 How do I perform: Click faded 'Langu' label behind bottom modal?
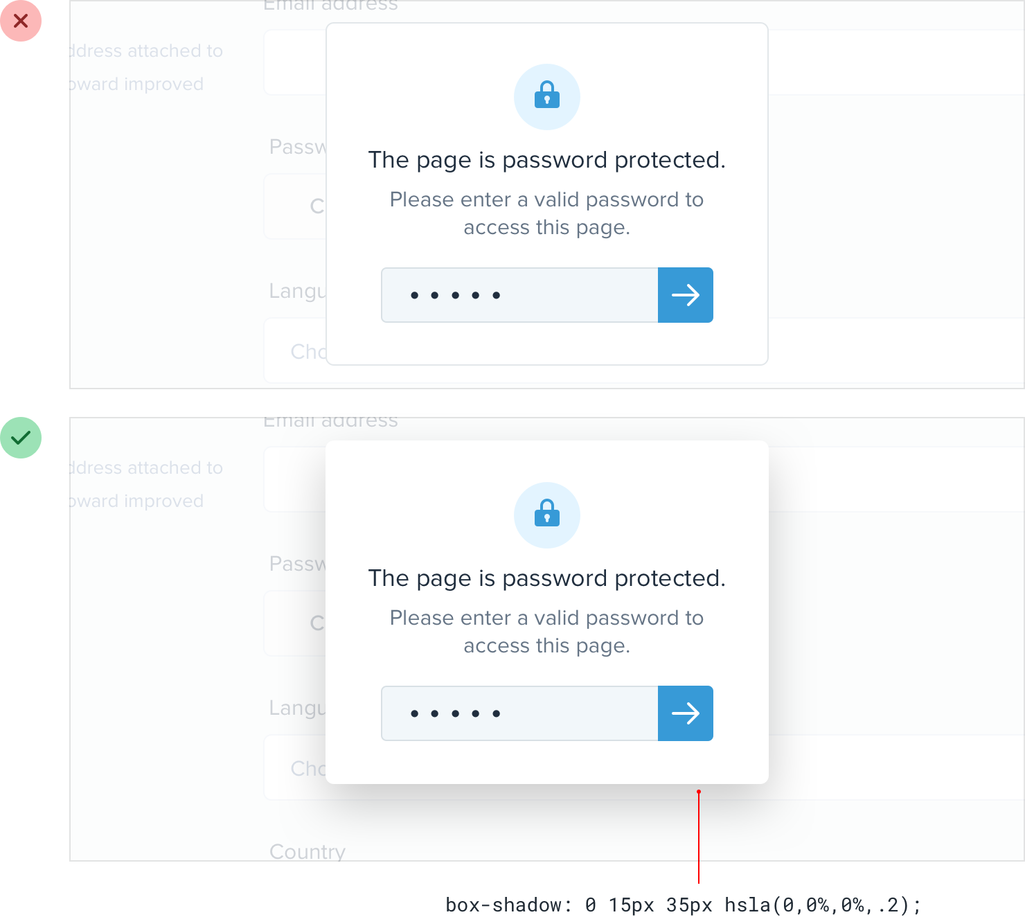(297, 709)
